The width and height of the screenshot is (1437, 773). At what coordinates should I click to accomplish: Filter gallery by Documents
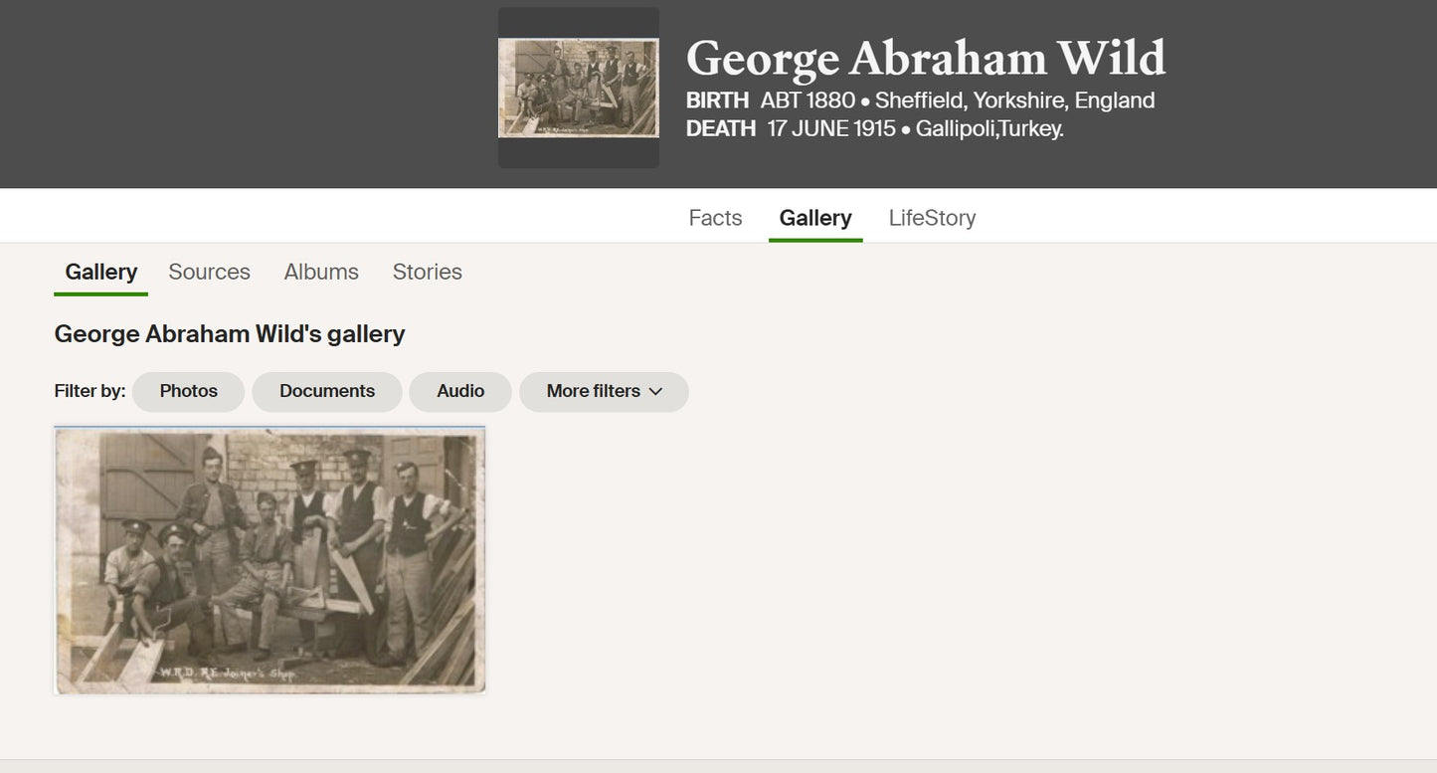(327, 391)
